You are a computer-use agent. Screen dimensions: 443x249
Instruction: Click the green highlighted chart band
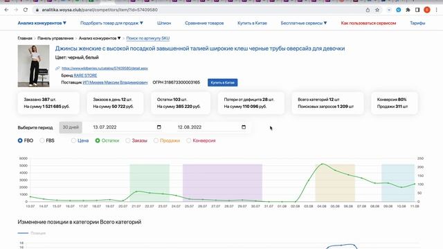(x=150, y=183)
